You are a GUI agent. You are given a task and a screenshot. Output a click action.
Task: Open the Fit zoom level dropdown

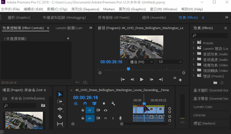pyautogui.click(x=141, y=62)
